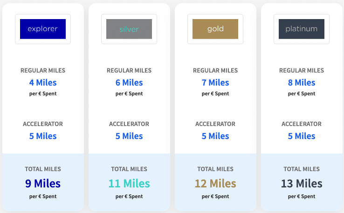Click the explorer column's Accelerator label
The height and width of the screenshot is (213, 344).
click(x=43, y=124)
